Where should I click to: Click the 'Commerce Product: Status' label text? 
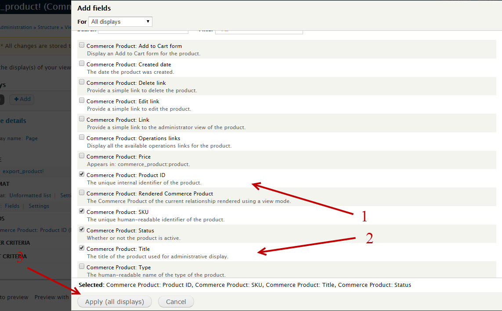(x=120, y=231)
